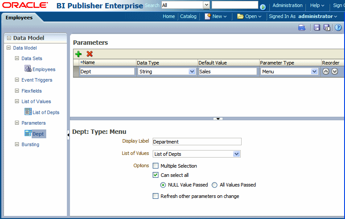Viewport: 345px width, 219px height.
Task: Click the Save As icon
Action: pyautogui.click(x=327, y=27)
